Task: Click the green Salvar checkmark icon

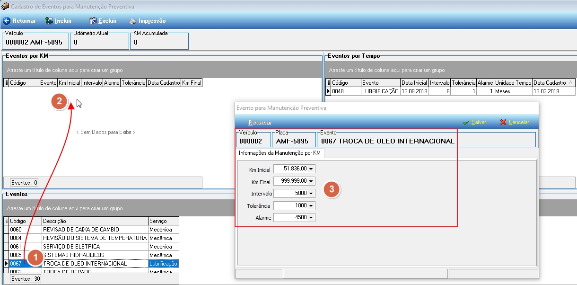Action: 466,122
